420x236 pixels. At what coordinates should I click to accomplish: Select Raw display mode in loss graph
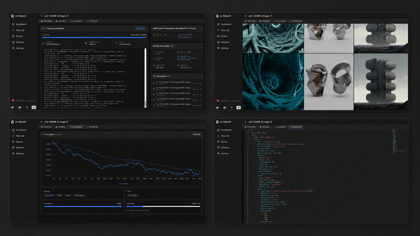[x=59, y=195]
